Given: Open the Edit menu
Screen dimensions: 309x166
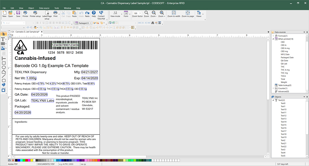Looking at the screenshot, I should point(12,8).
